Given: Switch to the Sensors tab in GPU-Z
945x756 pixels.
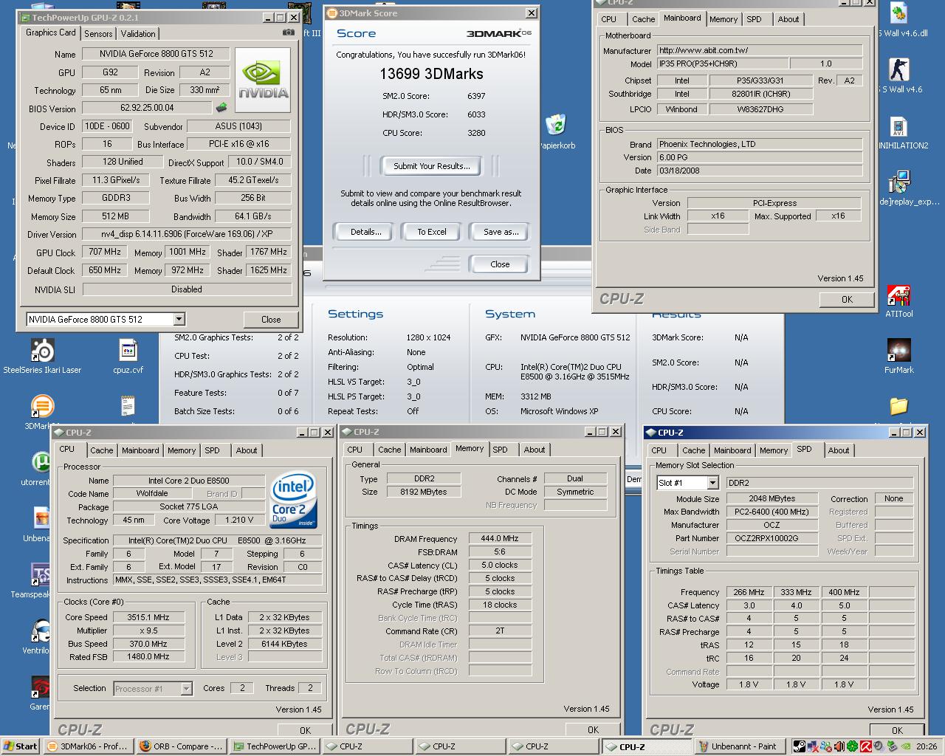Looking at the screenshot, I should point(98,34).
